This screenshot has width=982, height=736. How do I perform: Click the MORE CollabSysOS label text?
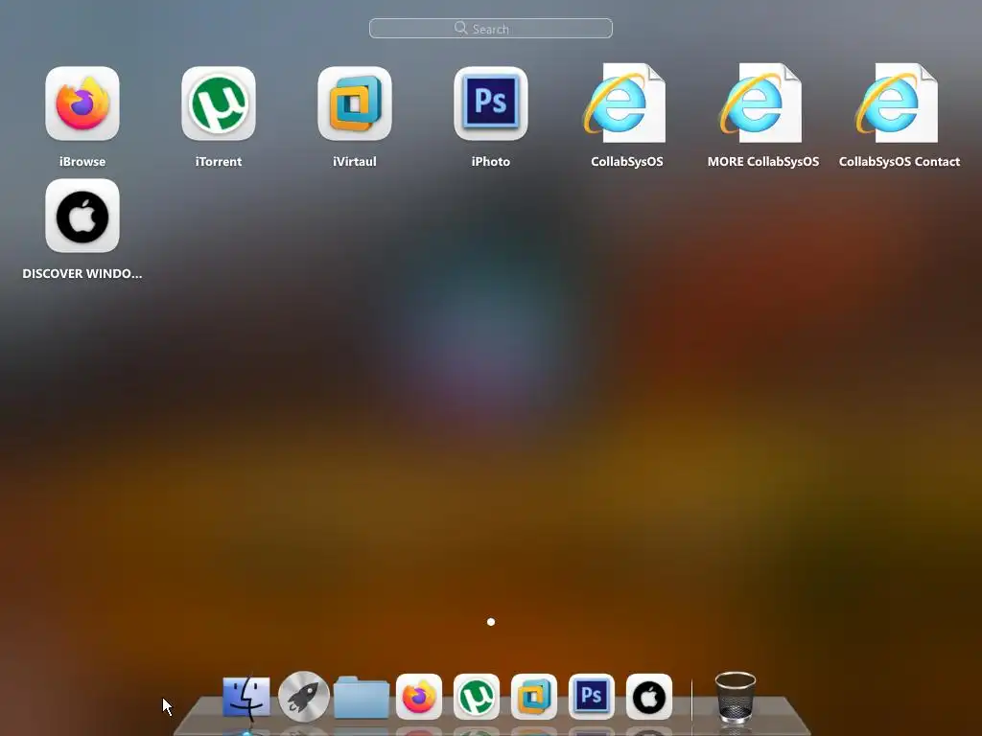763,161
